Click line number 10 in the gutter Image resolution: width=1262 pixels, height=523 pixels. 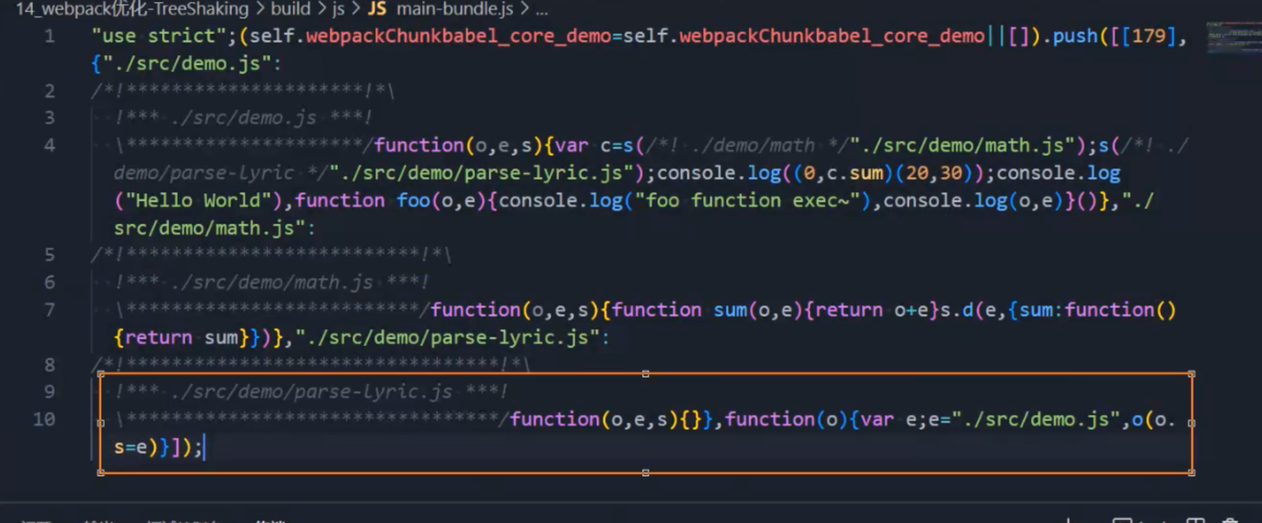coord(44,420)
